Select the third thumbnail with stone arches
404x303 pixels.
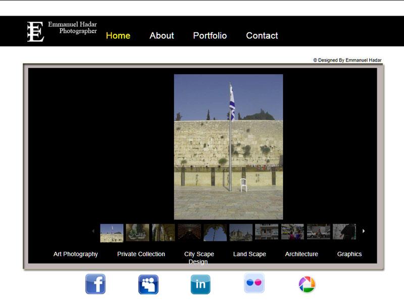tap(163, 232)
